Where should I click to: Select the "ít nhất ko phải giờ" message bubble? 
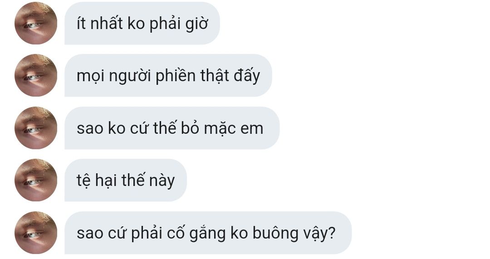(x=142, y=23)
